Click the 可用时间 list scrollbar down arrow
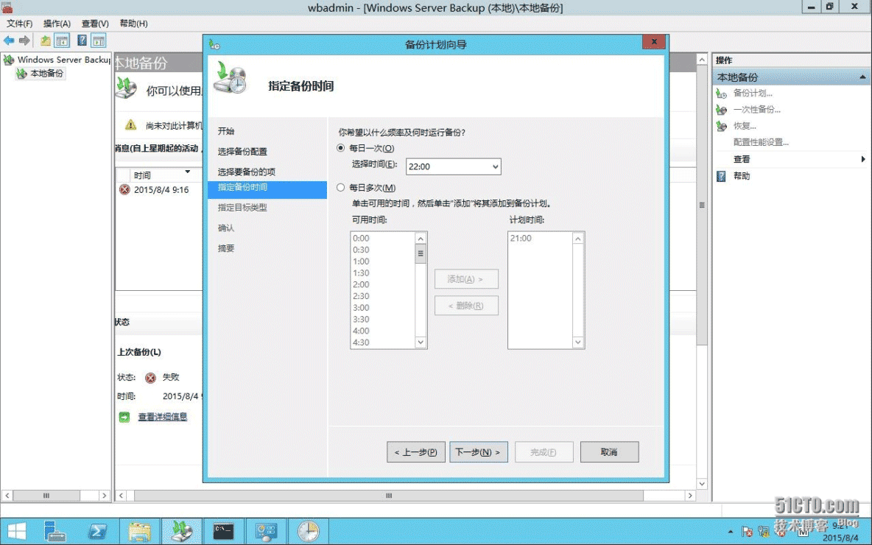Viewport: 872px width, 545px height. 421,342
